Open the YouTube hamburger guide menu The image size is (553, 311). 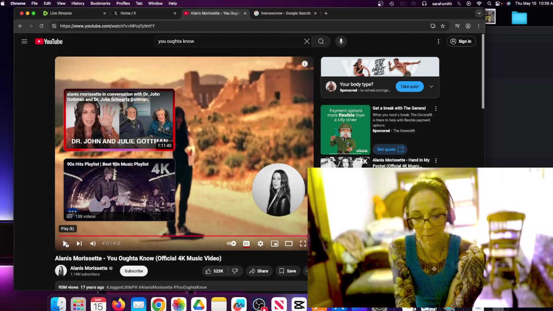click(x=24, y=41)
